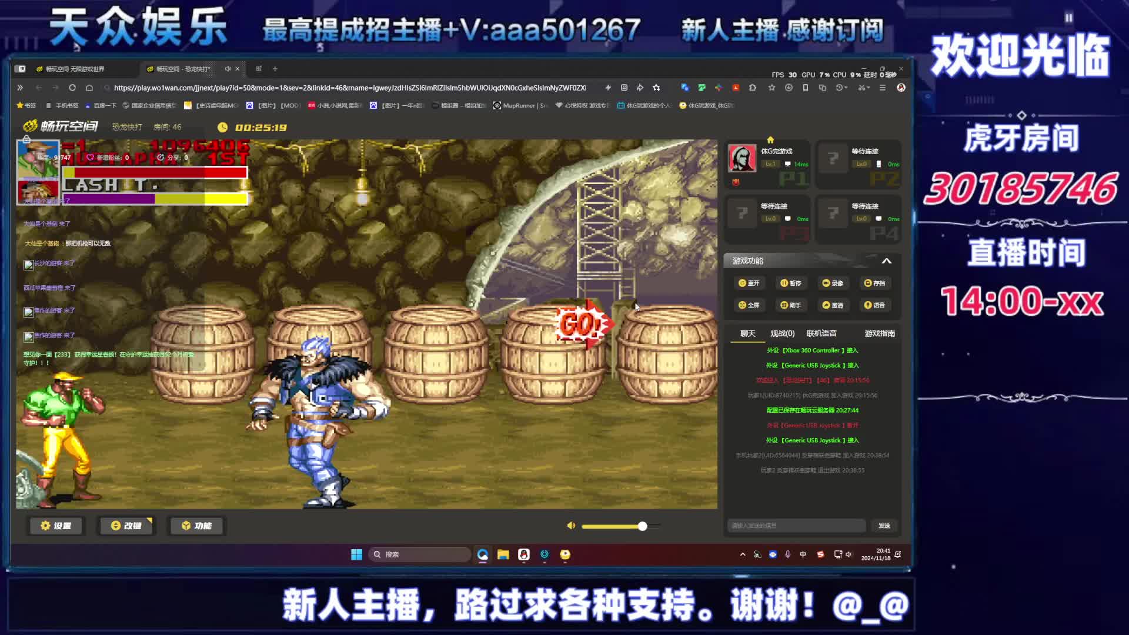Open the 存档 save state function
The width and height of the screenshot is (1129, 635).
[x=874, y=283]
